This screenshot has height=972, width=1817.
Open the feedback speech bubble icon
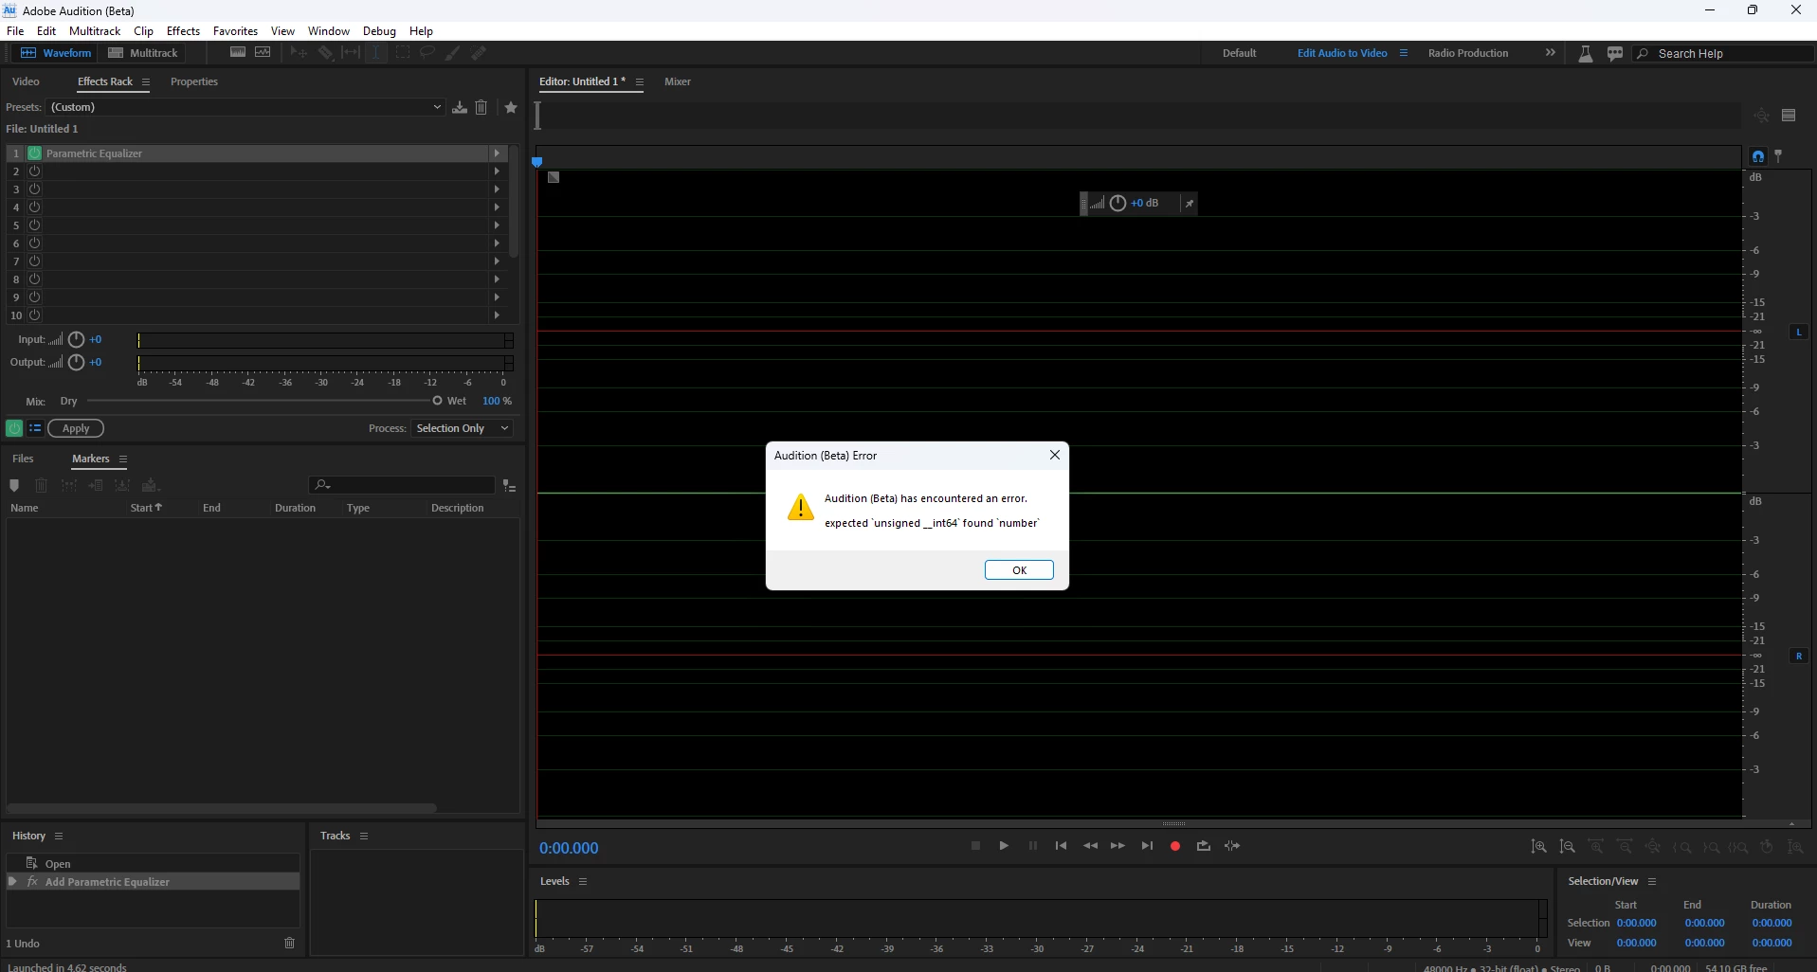pyautogui.click(x=1615, y=54)
